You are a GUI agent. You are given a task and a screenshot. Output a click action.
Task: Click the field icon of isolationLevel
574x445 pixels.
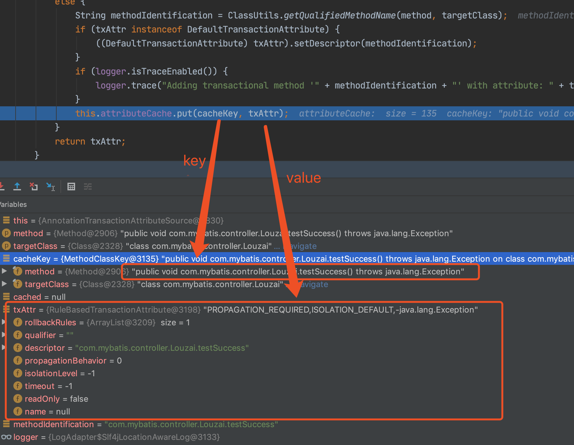pyautogui.click(x=18, y=373)
